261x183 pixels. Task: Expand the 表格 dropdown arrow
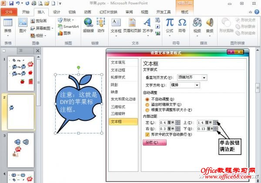[8, 36]
